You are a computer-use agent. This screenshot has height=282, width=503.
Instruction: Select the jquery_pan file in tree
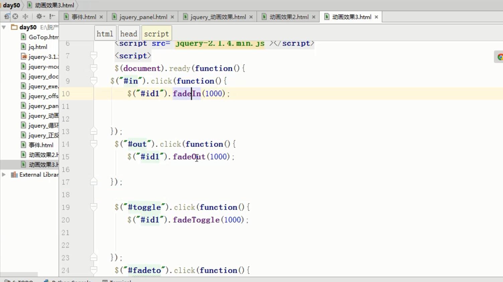[x=43, y=106]
